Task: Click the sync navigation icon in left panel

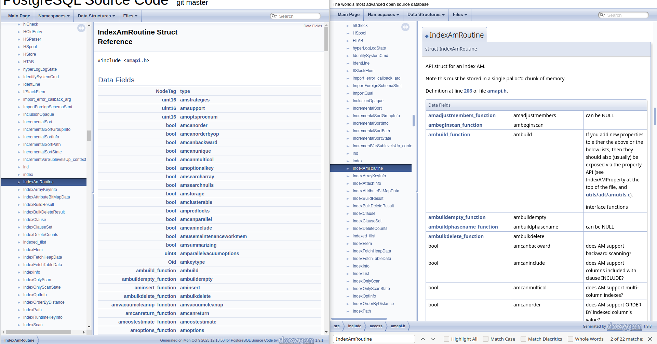Action: coord(81,28)
